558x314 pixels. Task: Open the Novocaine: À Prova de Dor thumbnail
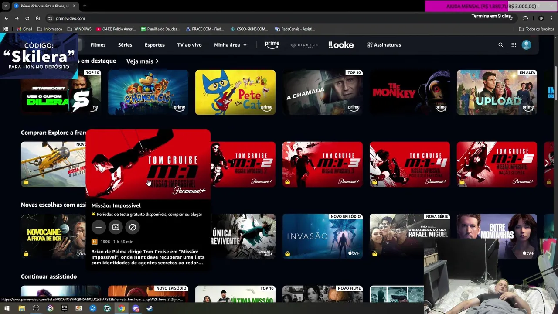(x=53, y=236)
